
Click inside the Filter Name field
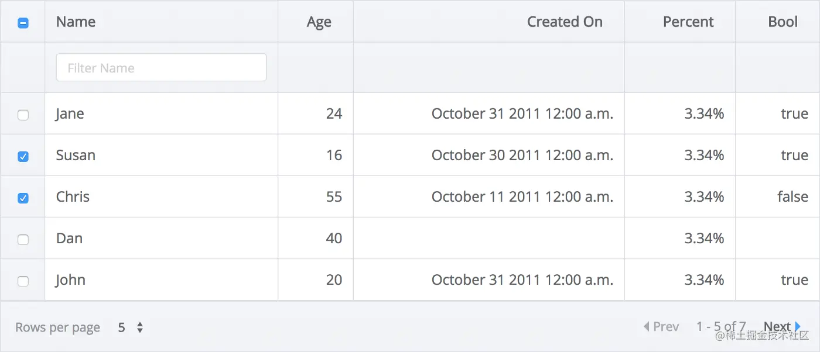pyautogui.click(x=160, y=67)
